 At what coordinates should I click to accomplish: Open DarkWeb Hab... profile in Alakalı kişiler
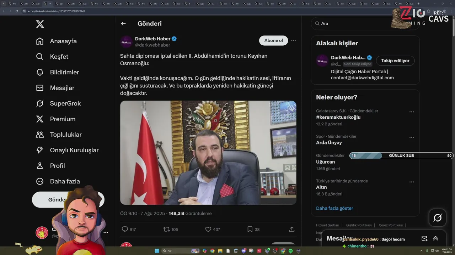[348, 57]
